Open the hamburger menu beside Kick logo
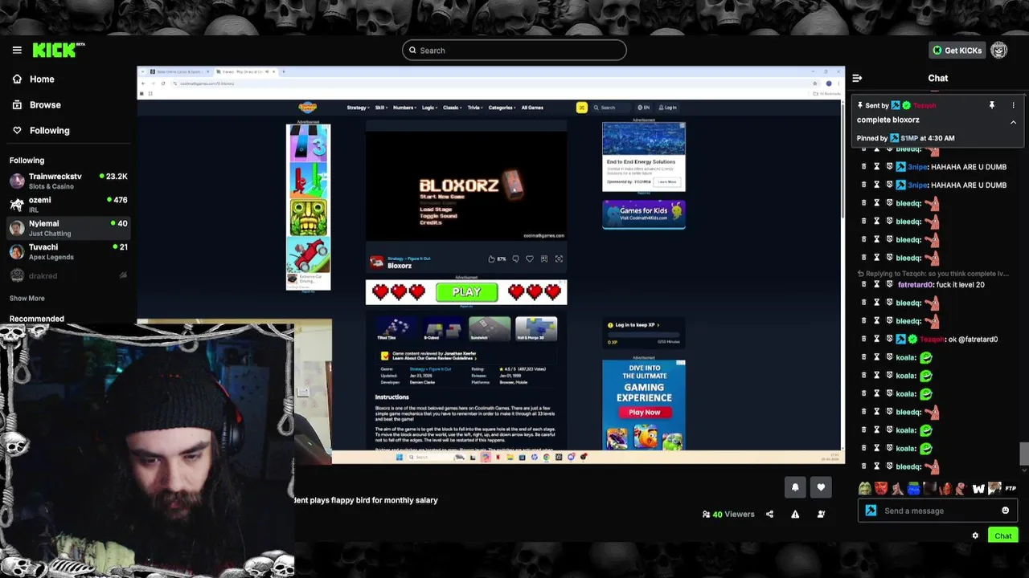The height and width of the screenshot is (578, 1029). [x=17, y=50]
